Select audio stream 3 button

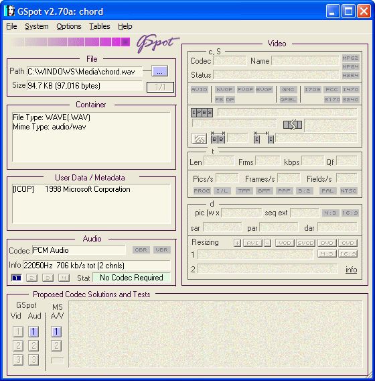[48, 278]
